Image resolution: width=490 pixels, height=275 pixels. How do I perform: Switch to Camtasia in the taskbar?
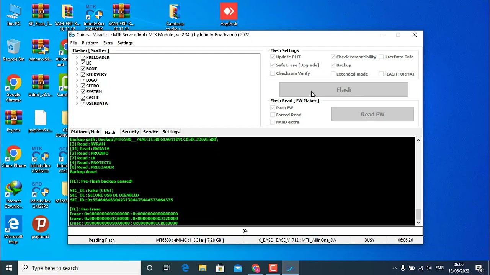pyautogui.click(x=273, y=268)
